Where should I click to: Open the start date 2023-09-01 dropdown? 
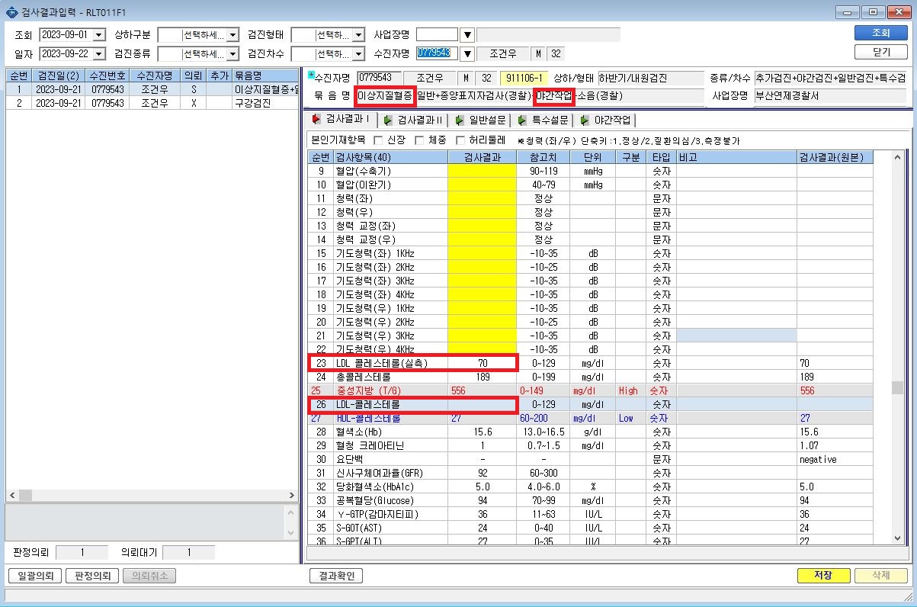[99, 35]
